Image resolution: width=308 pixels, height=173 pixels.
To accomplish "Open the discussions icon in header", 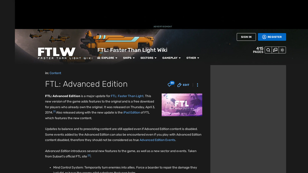I will click(x=275, y=50).
